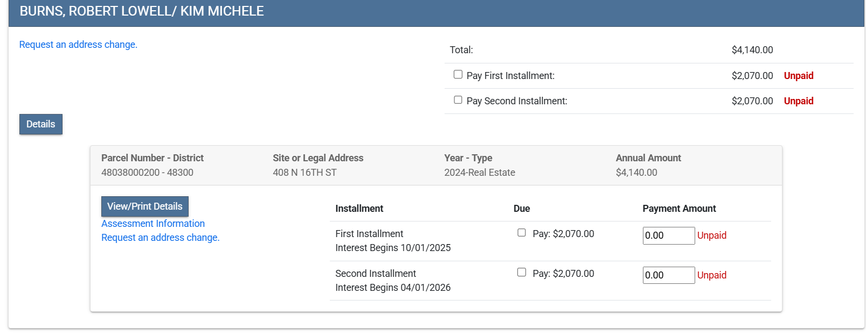Click the Total $4,140.00 amount in summary
This screenshot has width=866, height=336.
click(752, 50)
